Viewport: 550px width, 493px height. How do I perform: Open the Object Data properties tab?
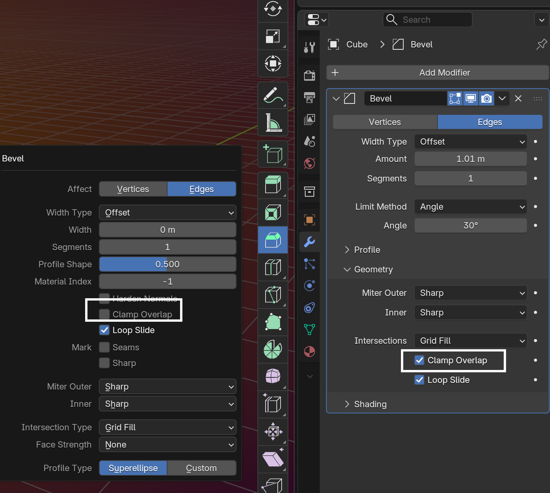pyautogui.click(x=309, y=330)
